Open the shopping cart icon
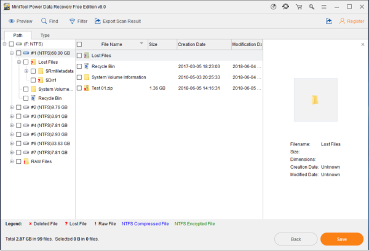The image size is (369, 251). 299,7
